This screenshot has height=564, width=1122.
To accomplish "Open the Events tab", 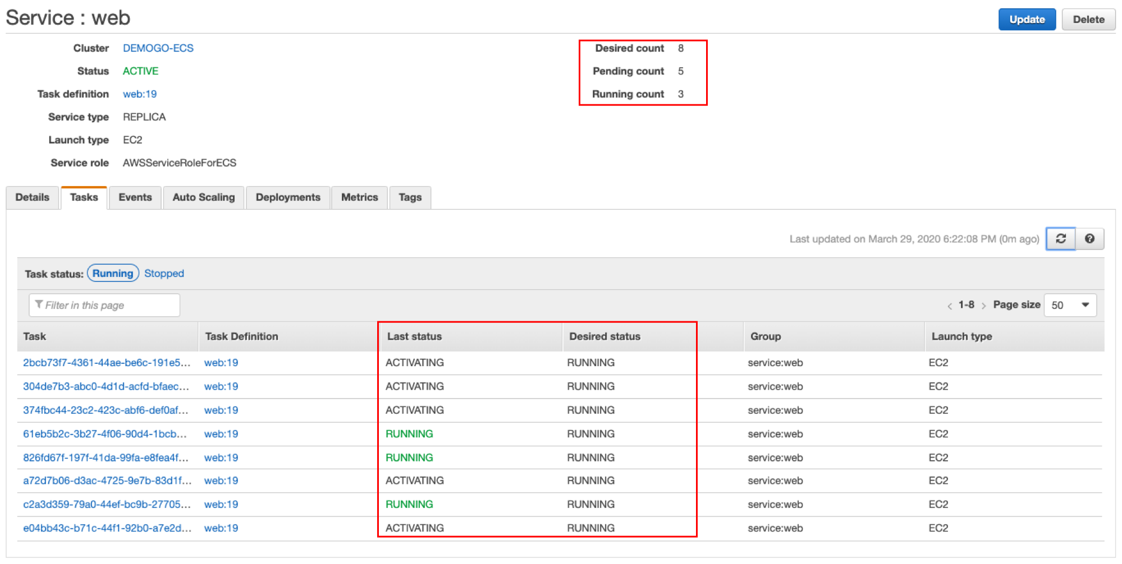I will (x=135, y=197).
